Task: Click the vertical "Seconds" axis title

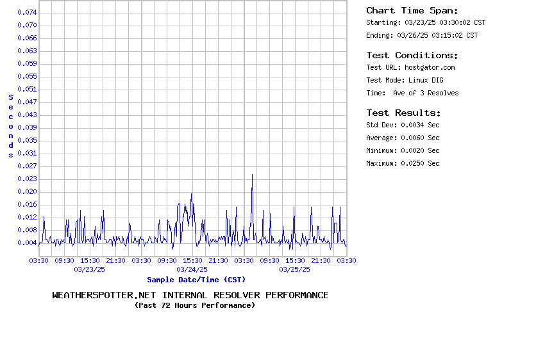Action: [11, 126]
